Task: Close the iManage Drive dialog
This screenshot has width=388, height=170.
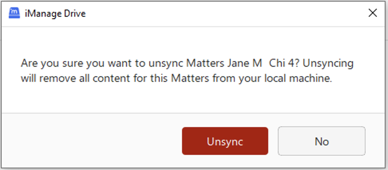Action: pos(372,13)
